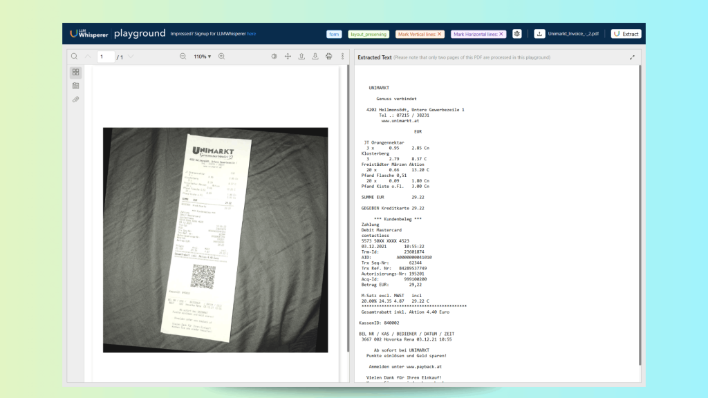
Task: Open the bookmarks sidebar panel
Action: (x=75, y=86)
